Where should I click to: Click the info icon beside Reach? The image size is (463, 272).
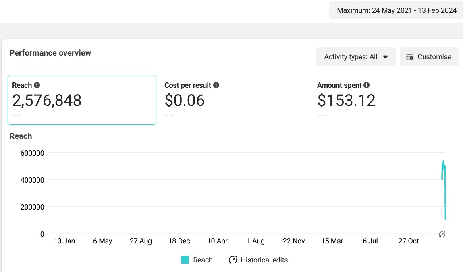point(37,85)
